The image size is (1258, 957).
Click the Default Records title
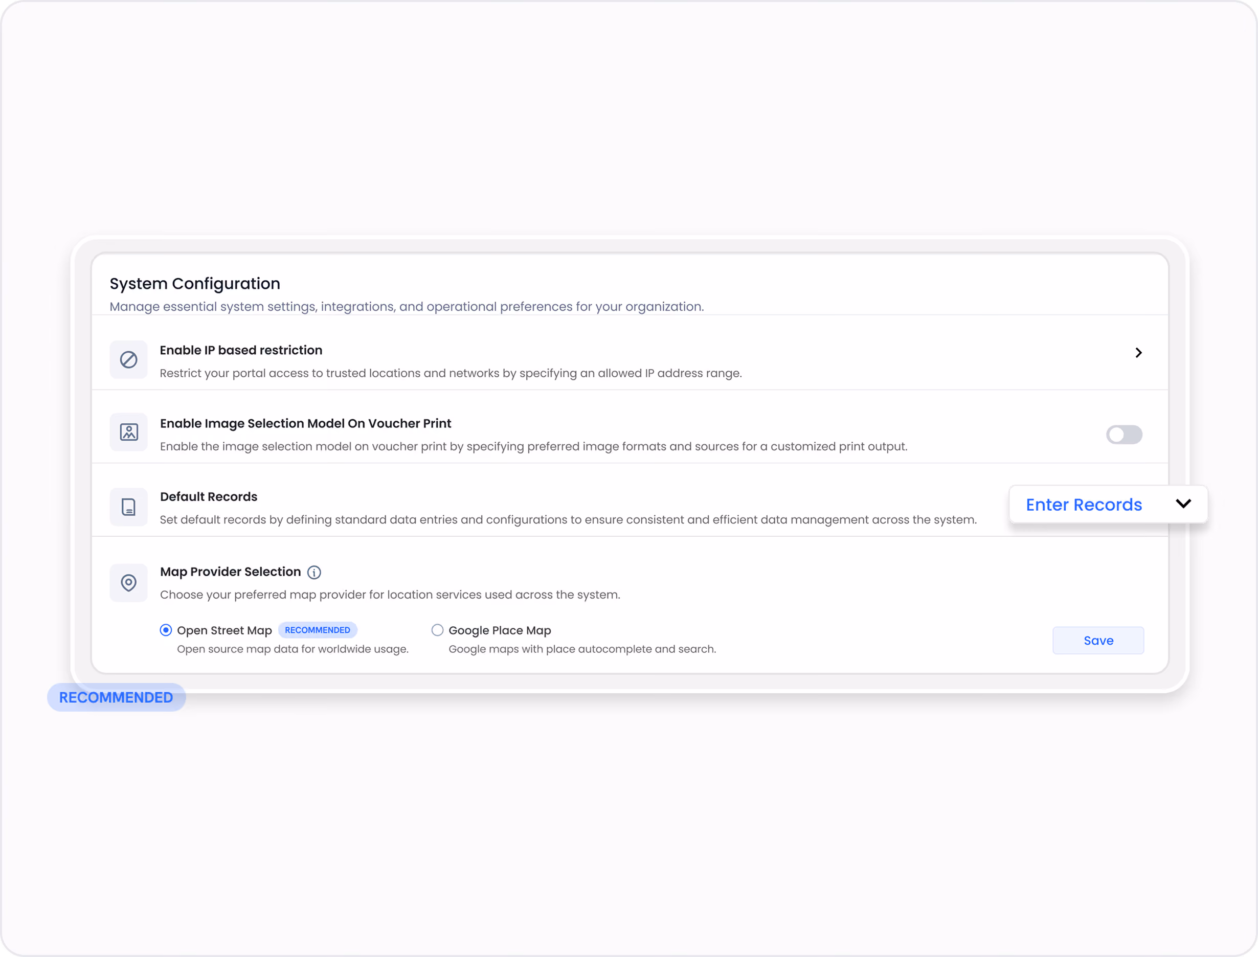[209, 497]
